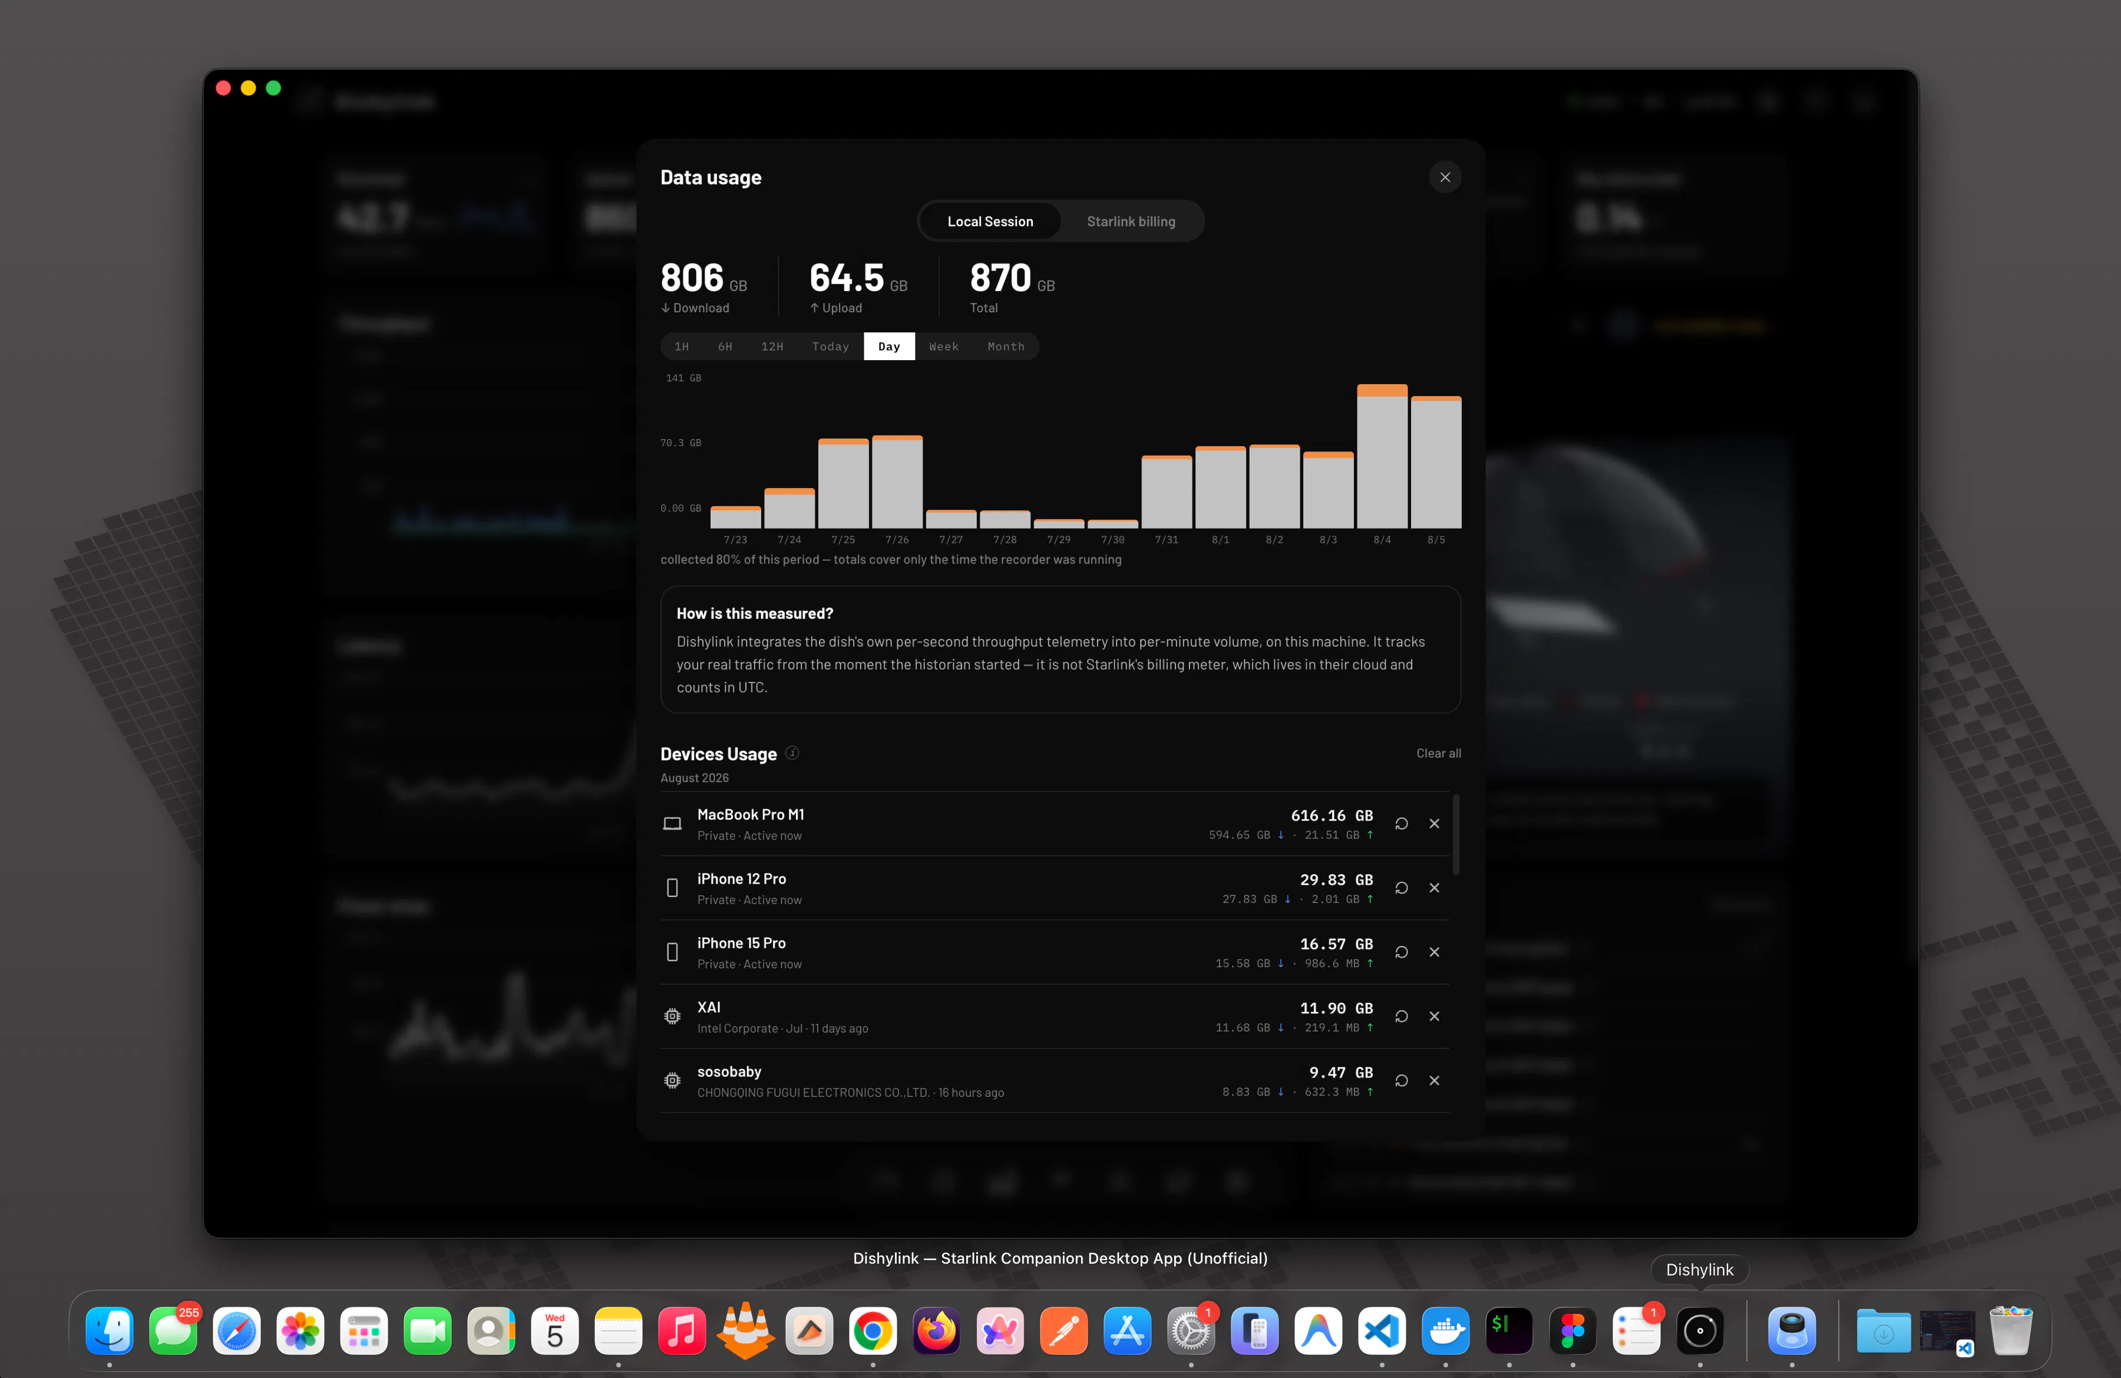Click the chip icon beside XAI
This screenshot has height=1378, width=2121.
673,1016
